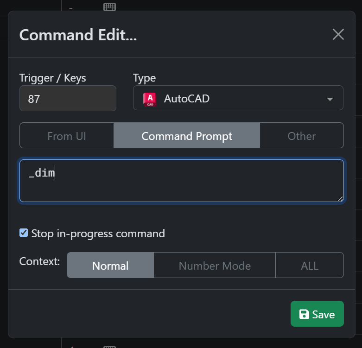This screenshot has width=362, height=348.
Task: Click the green Save button
Action: pos(317,314)
